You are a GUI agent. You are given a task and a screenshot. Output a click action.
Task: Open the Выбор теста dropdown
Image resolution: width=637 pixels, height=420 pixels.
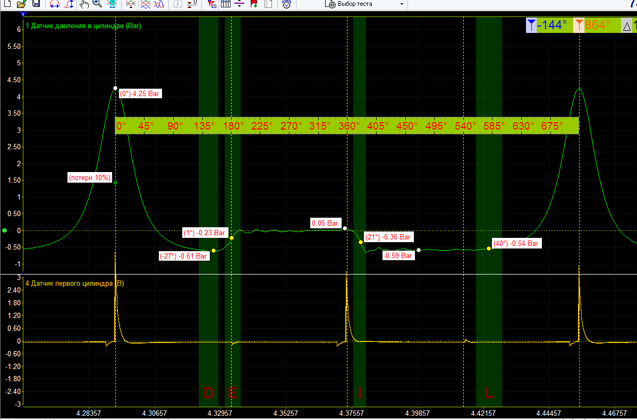pos(364,4)
